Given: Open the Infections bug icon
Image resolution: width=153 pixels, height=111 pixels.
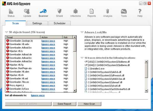Looking at the screenshot, I should (75, 11).
